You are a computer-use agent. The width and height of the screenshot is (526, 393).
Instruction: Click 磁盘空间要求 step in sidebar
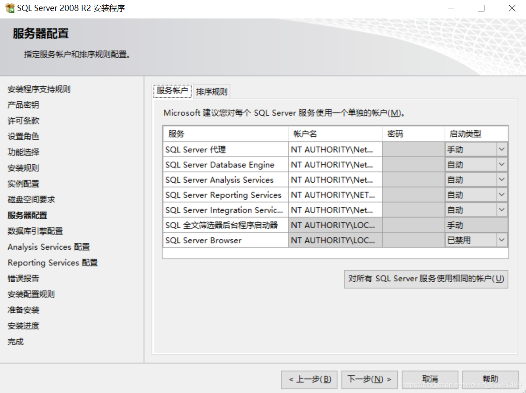pos(31,200)
